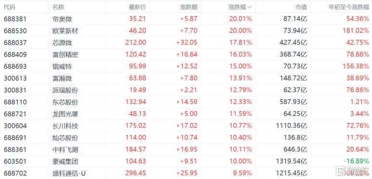Click 中科飞测 market value 646.3亿
This screenshot has height=179, width=372.
coord(295,150)
